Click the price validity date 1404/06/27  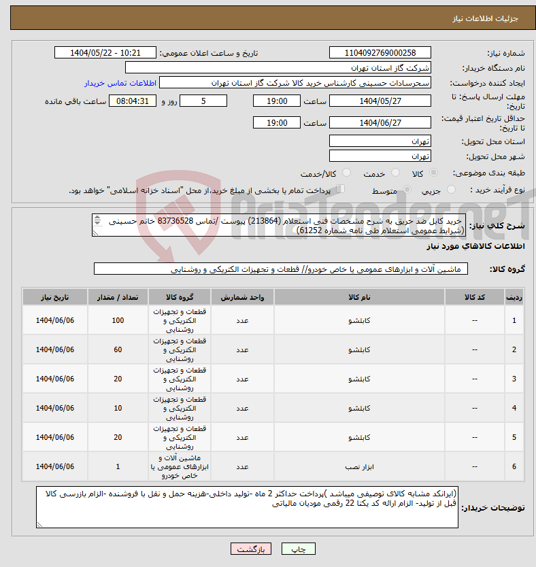tap(380, 122)
